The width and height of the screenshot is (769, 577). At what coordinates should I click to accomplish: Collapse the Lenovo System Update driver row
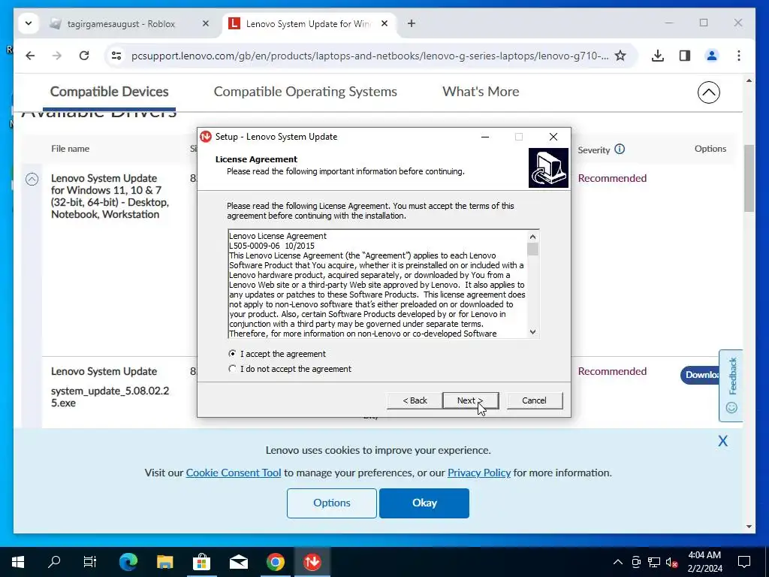pos(32,179)
